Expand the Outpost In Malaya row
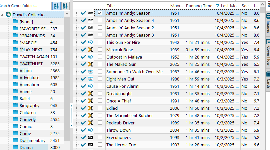Image resolution: width=270 pixels, height=150 pixels. pos(76,57)
